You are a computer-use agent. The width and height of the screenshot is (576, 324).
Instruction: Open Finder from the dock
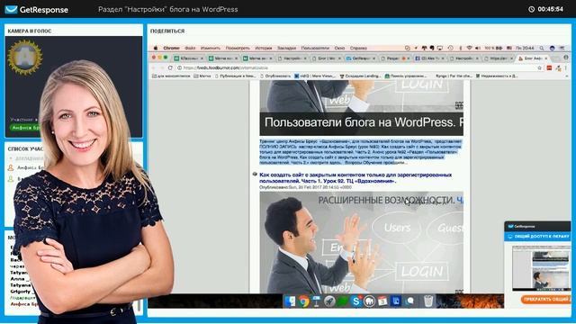(290, 301)
